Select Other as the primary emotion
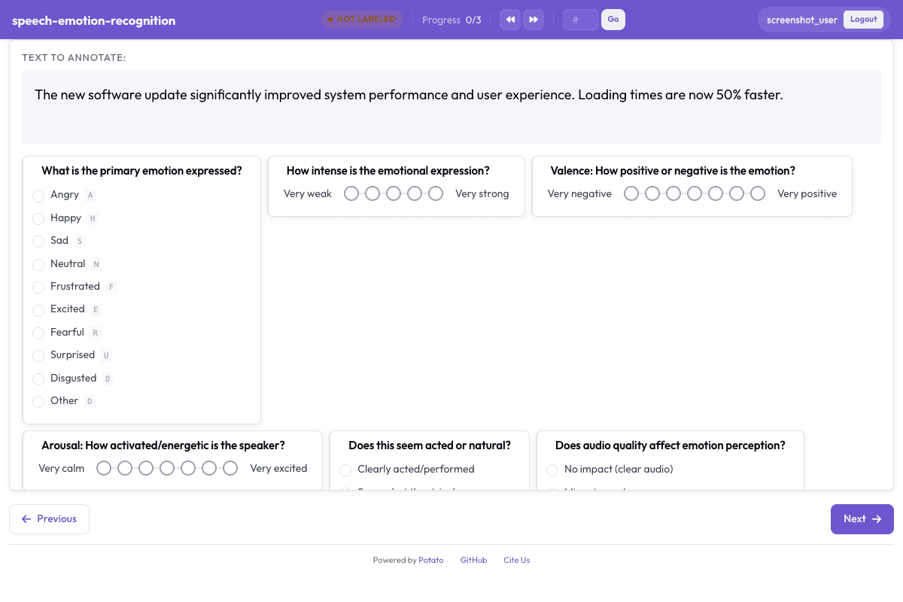Image resolution: width=903 pixels, height=602 pixels. (38, 401)
